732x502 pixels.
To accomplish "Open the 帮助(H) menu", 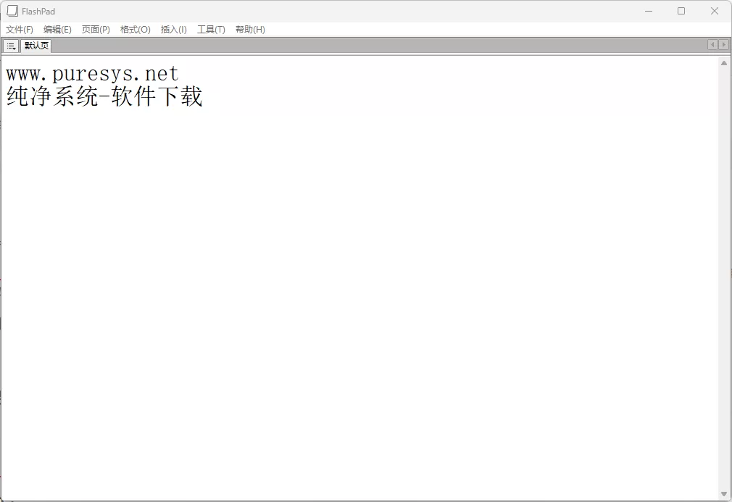I will click(250, 29).
